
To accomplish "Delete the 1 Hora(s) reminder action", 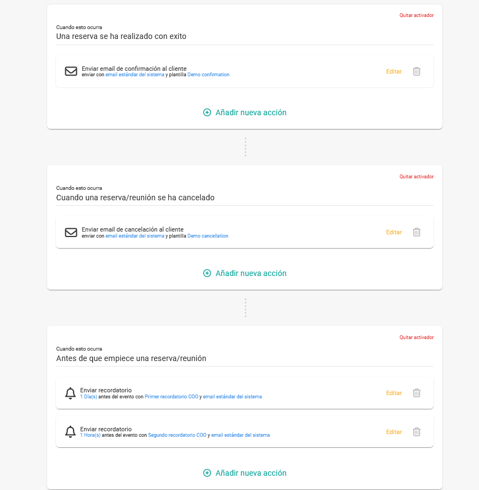I will point(416,432).
